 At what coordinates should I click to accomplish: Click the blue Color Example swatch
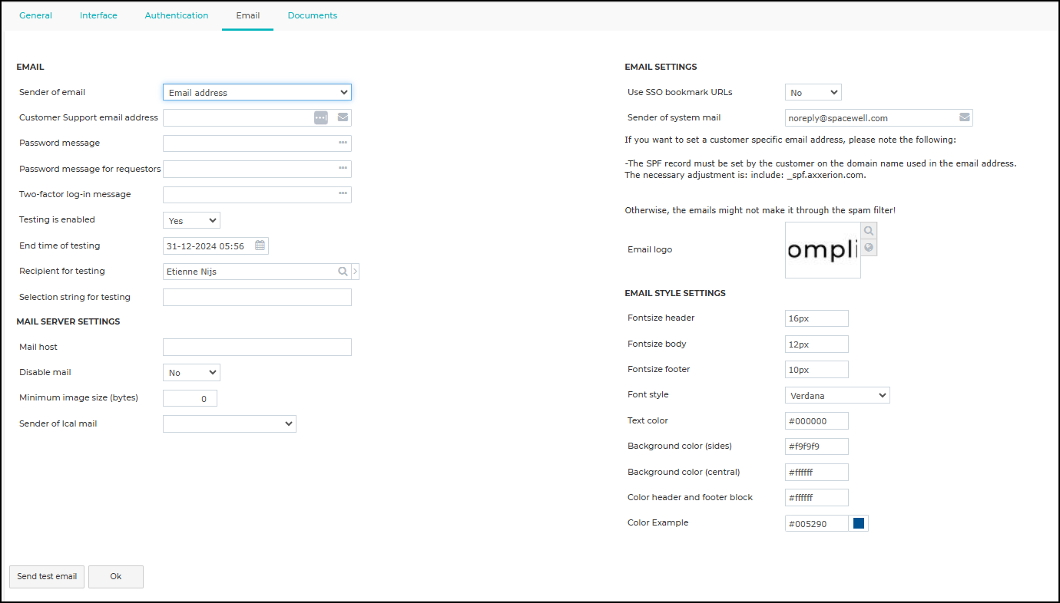(x=859, y=523)
